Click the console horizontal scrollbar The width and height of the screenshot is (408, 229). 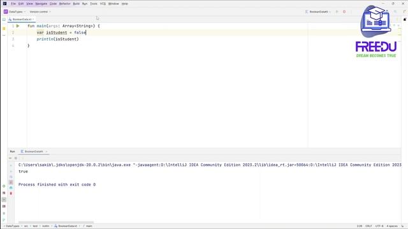click(x=55, y=222)
